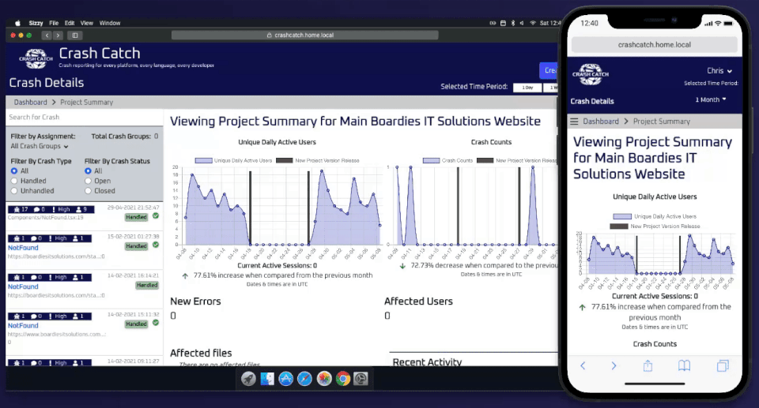This screenshot has height=408, width=759.
Task: Launch Safari from the Dock
Action: (304, 379)
